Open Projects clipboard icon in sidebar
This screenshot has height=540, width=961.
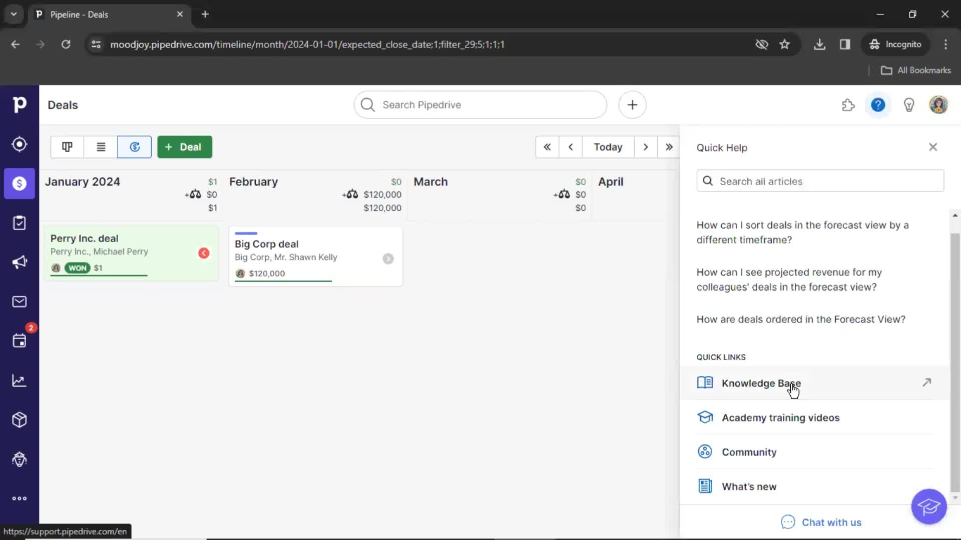pos(20,223)
